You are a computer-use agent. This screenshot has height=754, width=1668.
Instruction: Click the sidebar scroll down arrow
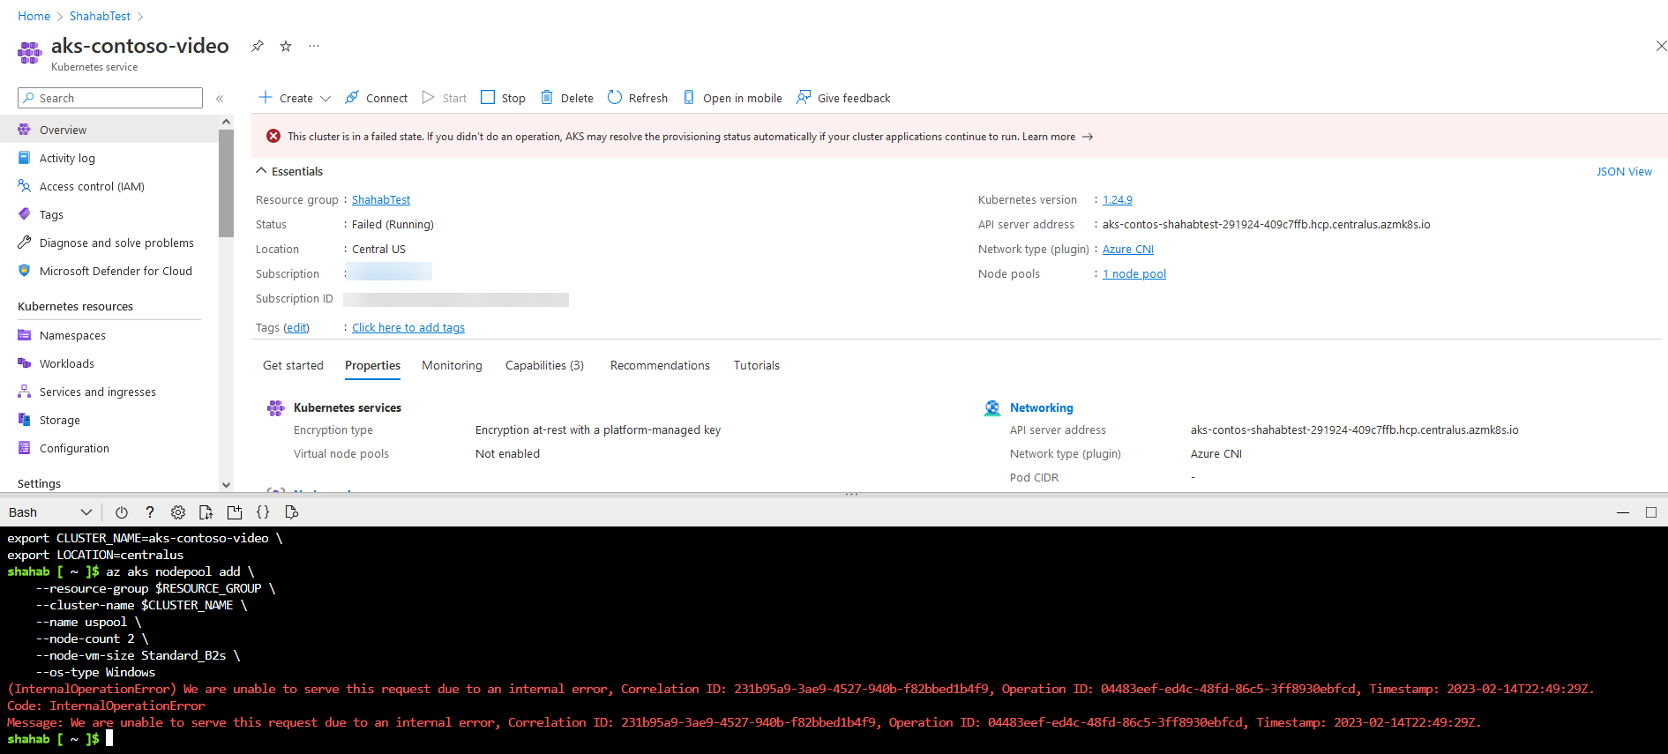click(226, 485)
